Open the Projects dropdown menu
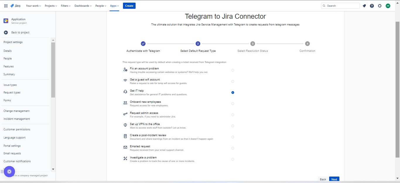The image size is (400, 183). 51,6
